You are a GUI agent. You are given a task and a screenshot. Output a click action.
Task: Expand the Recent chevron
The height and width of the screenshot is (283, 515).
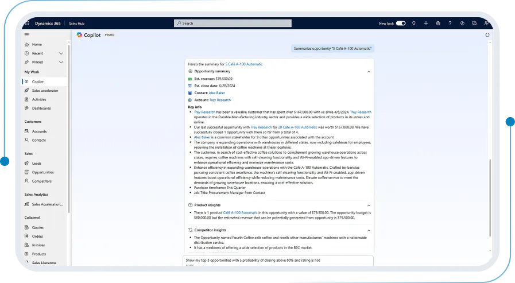click(x=61, y=53)
